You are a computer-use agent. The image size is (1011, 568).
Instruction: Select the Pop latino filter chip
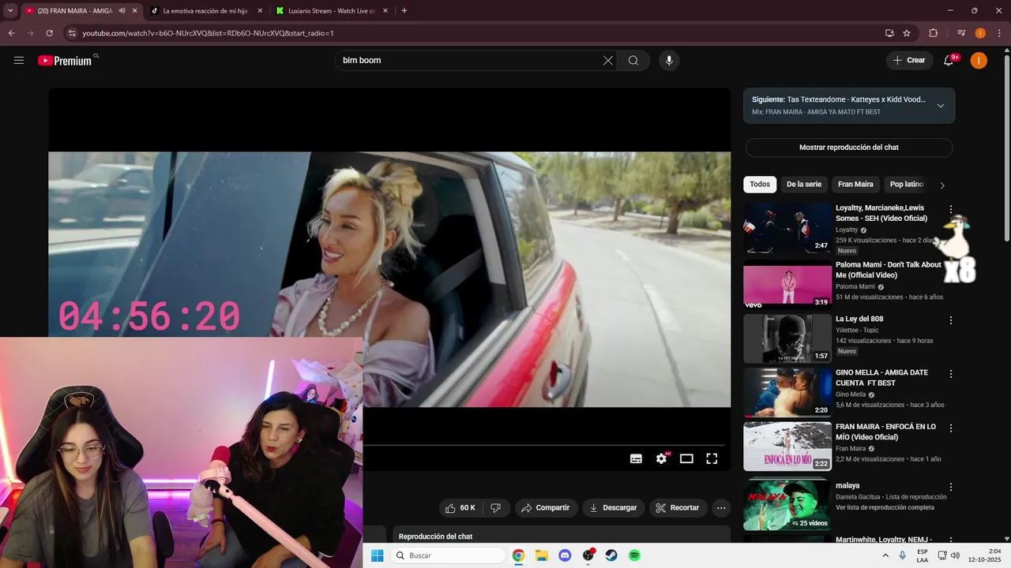coord(906,185)
